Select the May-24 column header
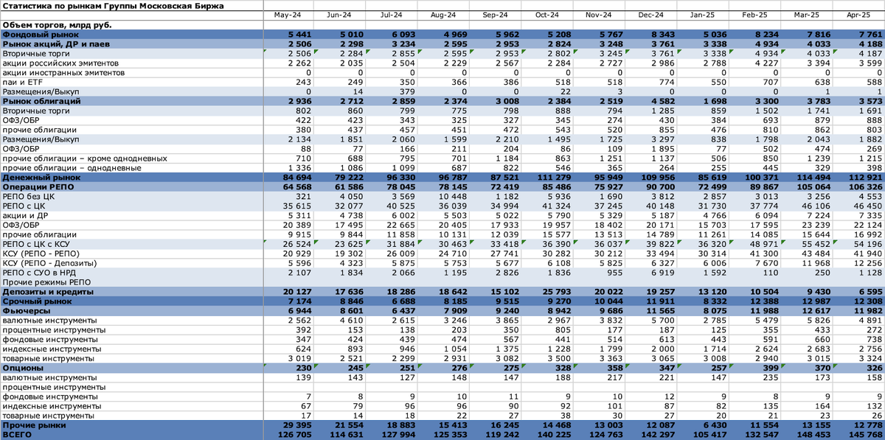 coord(288,15)
